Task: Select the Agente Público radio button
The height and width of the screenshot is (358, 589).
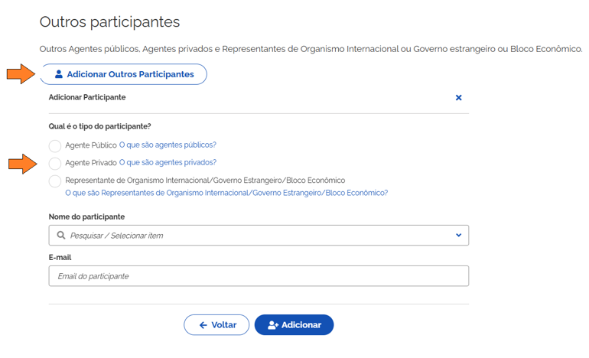Action: [55, 145]
